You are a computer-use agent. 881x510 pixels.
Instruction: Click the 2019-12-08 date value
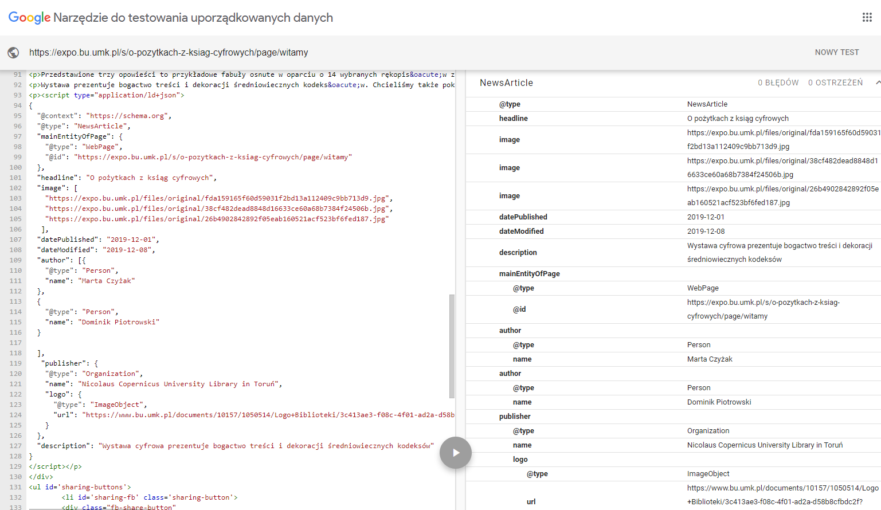(706, 231)
